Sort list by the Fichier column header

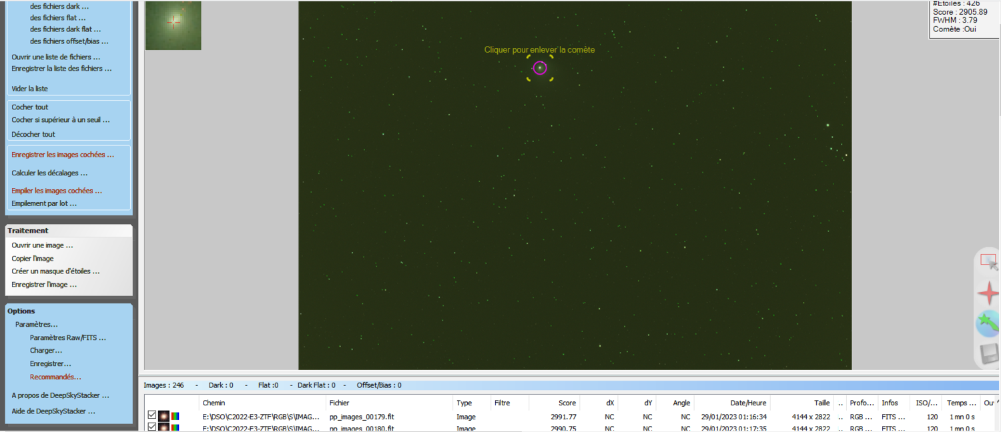tap(389, 403)
